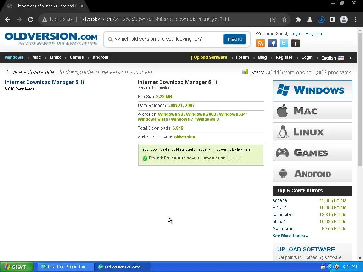363x272 pixels.
Task: Click the share page icon in address bar
Action: (273, 19)
